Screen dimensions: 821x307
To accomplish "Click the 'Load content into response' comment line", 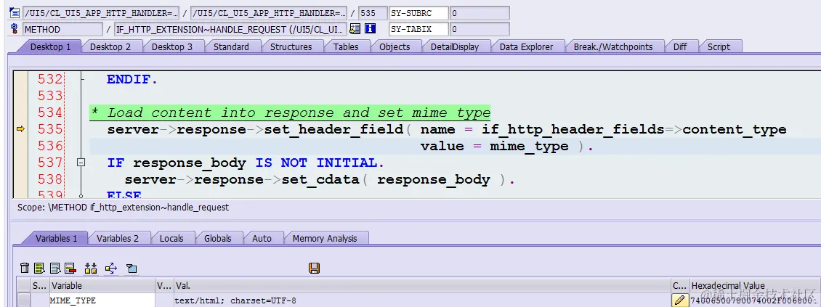I will coord(291,112).
